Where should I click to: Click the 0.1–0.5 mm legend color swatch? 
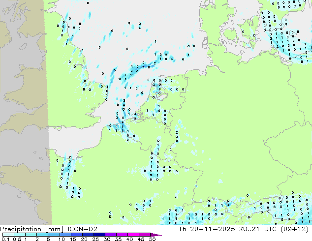(8, 235)
